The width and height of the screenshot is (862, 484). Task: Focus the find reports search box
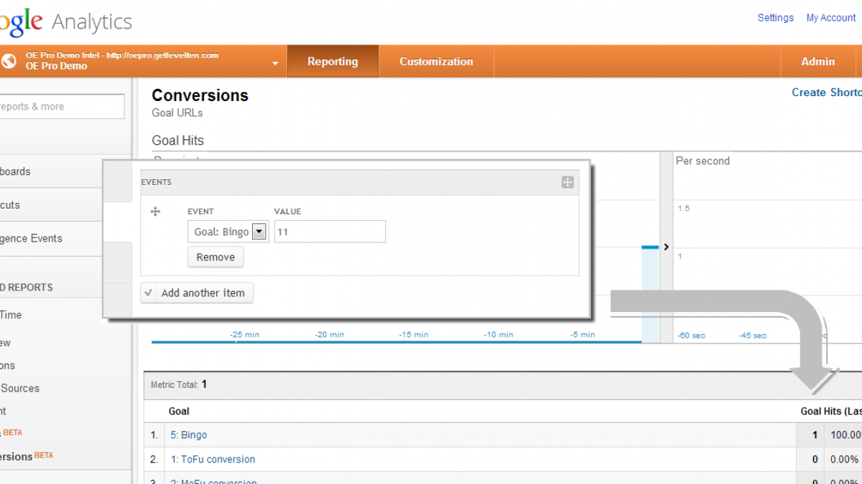pyautogui.click(x=62, y=106)
